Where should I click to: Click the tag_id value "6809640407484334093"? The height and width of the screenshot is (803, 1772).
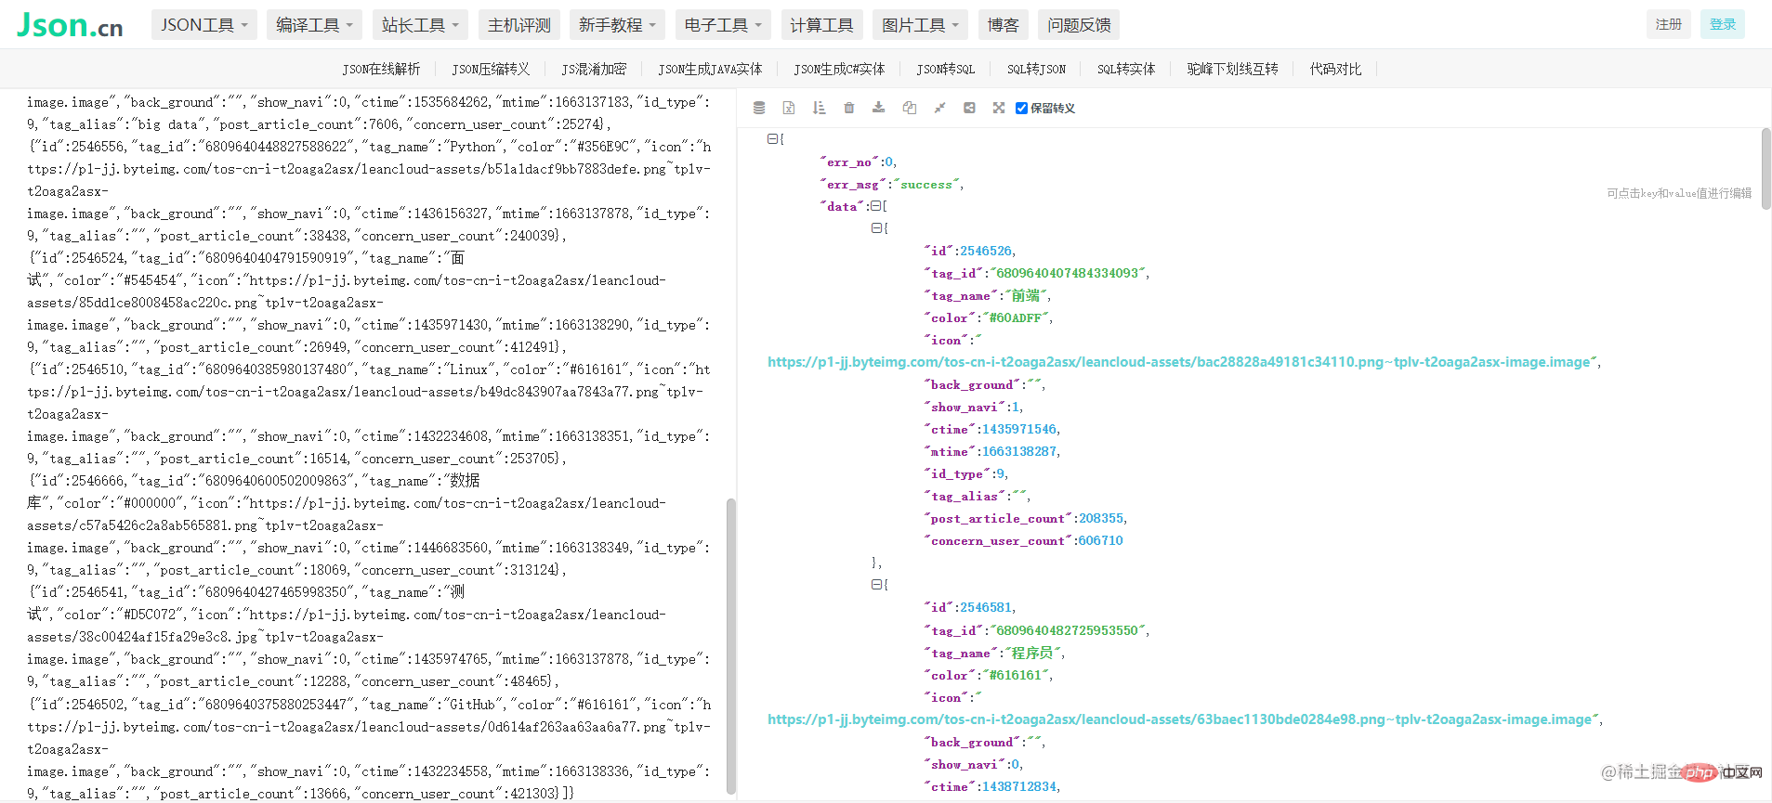coord(1068,274)
